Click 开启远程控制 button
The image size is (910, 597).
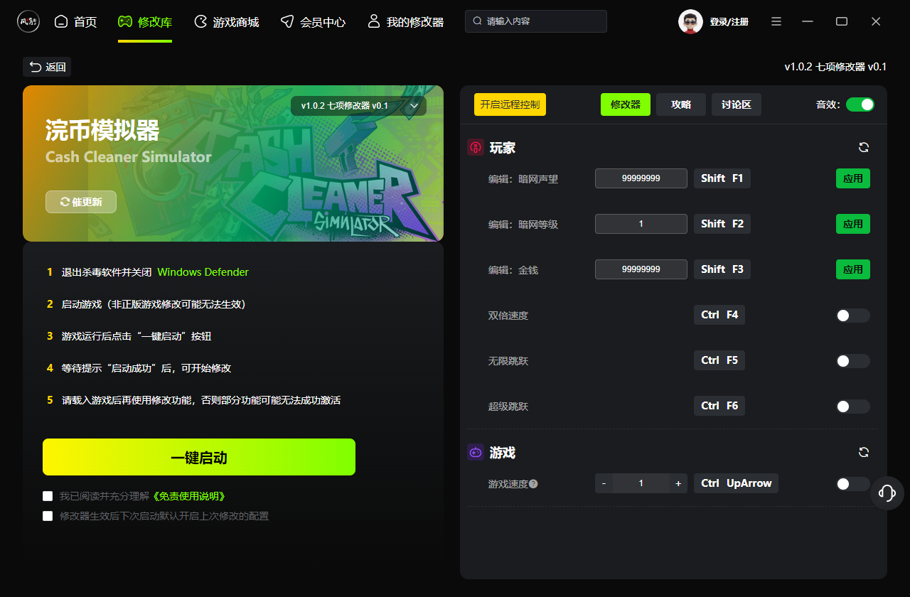(x=510, y=104)
